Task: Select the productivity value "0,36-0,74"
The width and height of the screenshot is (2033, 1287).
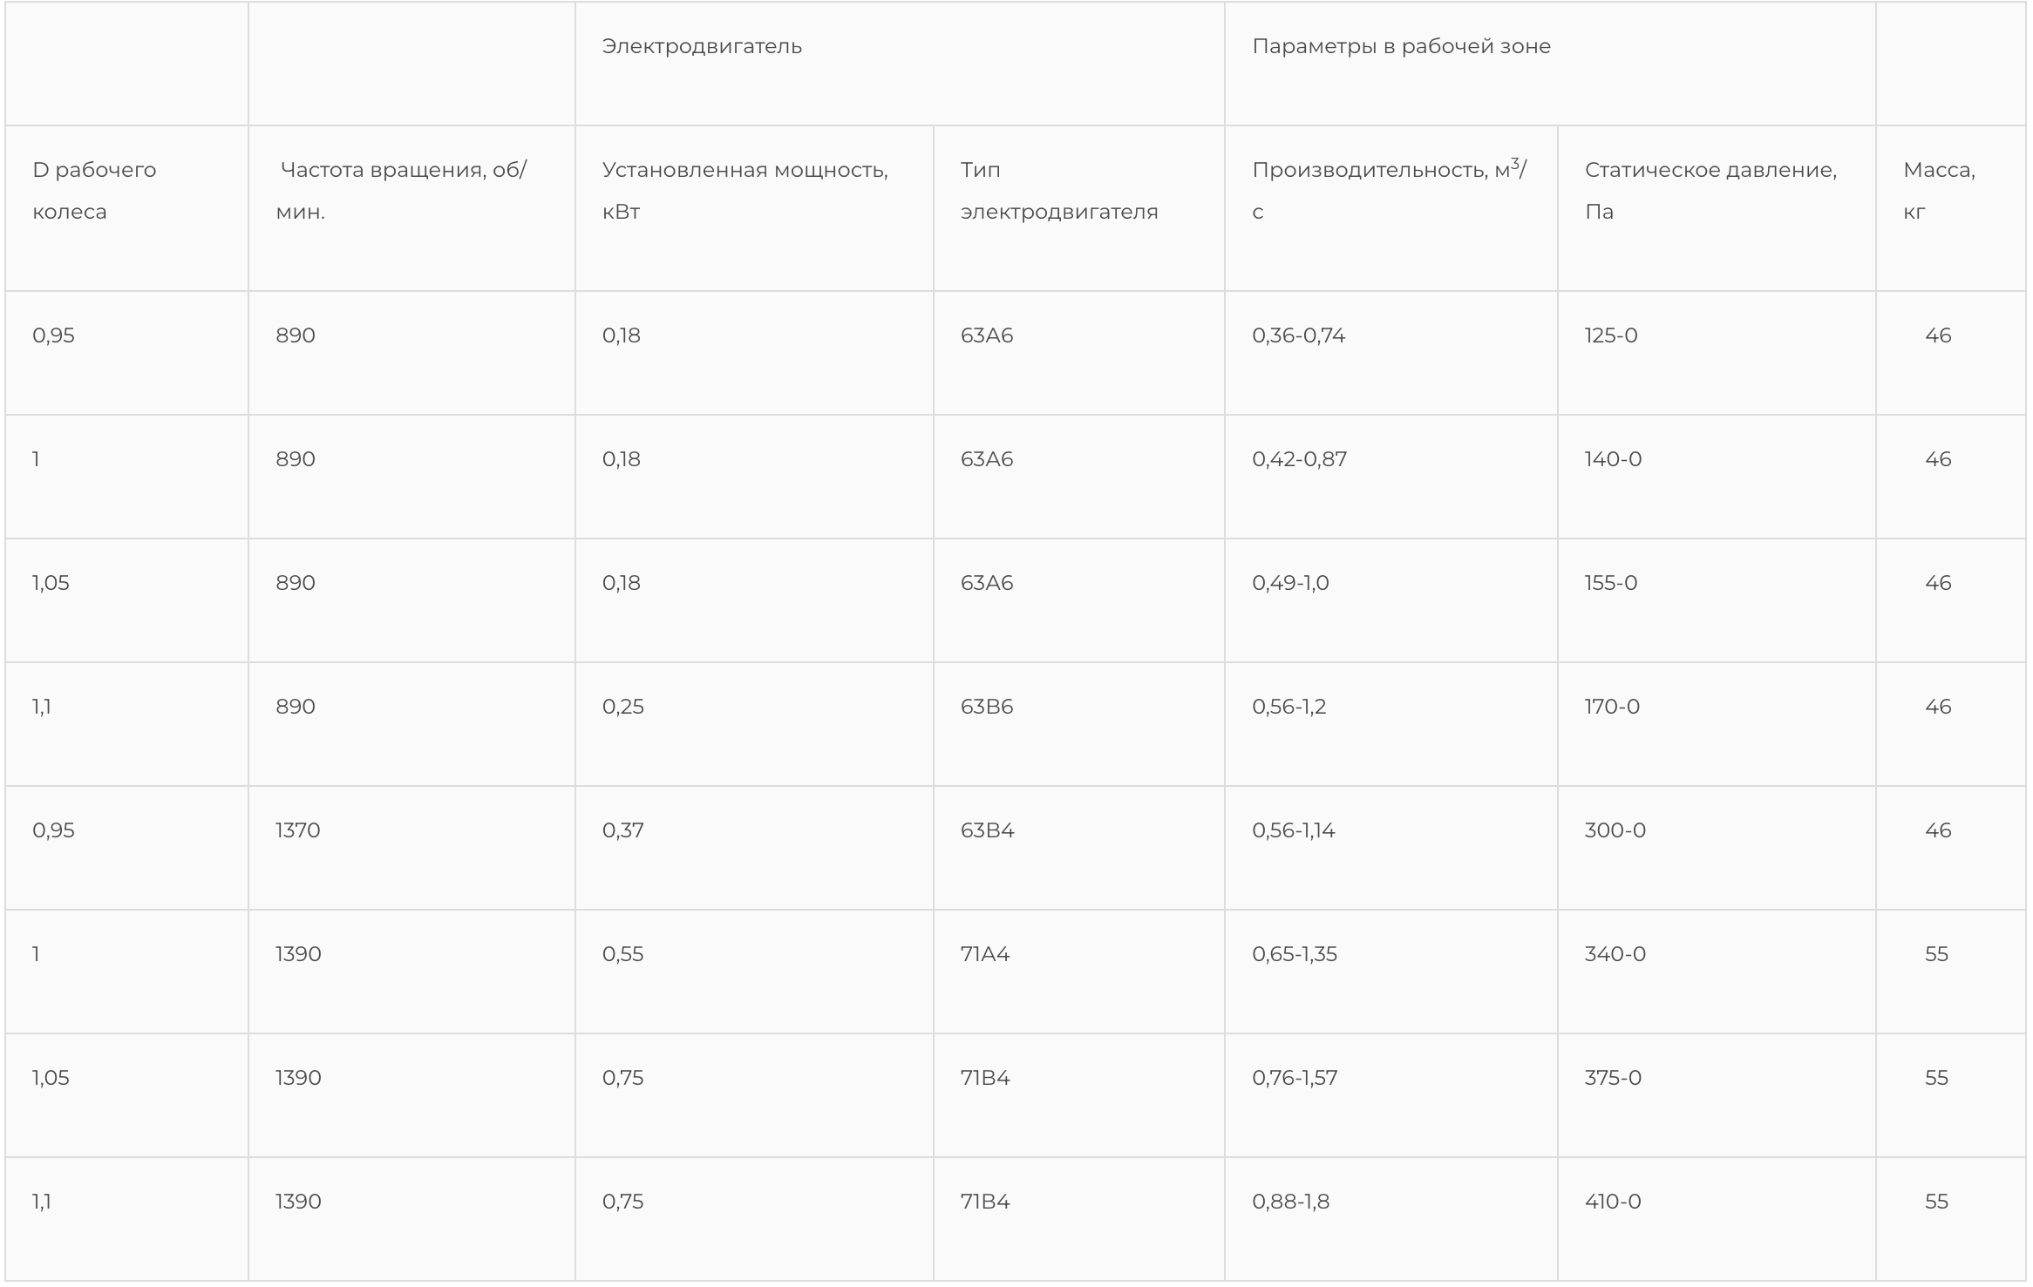Action: [x=1298, y=335]
